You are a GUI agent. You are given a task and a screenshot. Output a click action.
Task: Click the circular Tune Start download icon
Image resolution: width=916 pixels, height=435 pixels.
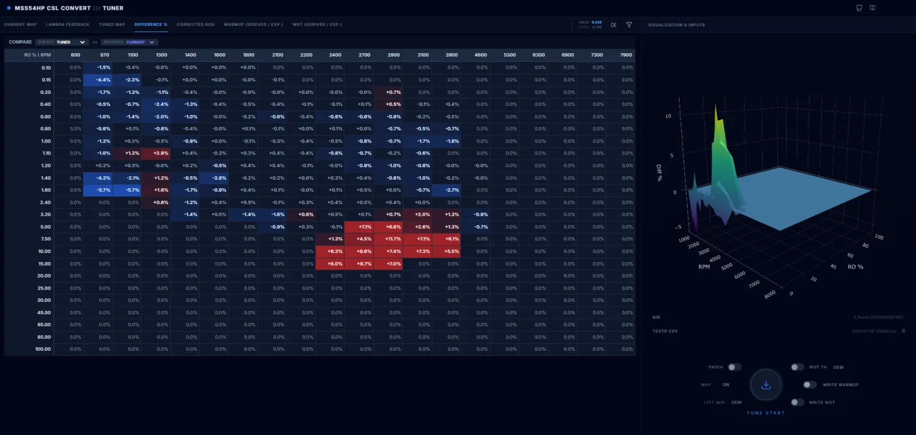click(x=766, y=385)
